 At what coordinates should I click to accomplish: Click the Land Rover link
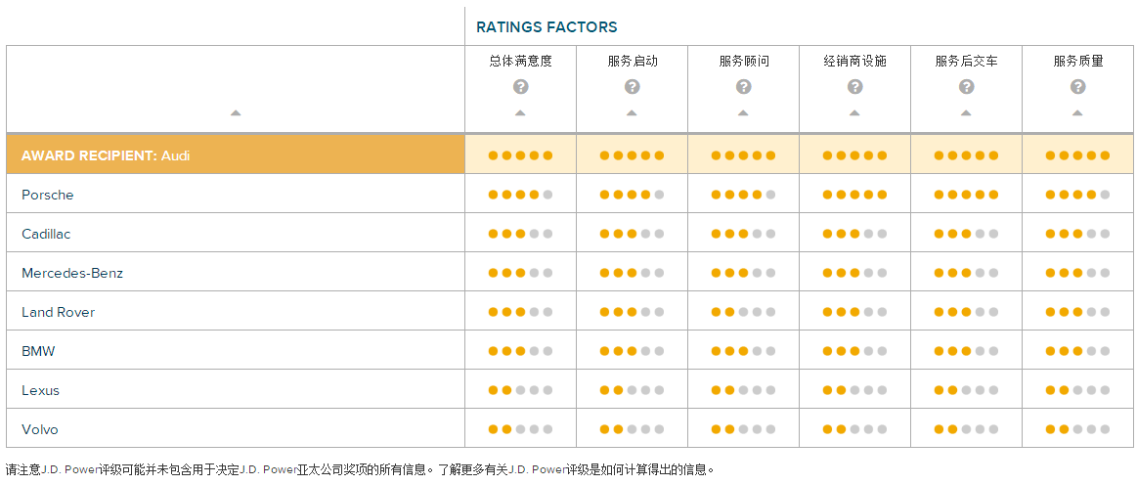pos(58,313)
